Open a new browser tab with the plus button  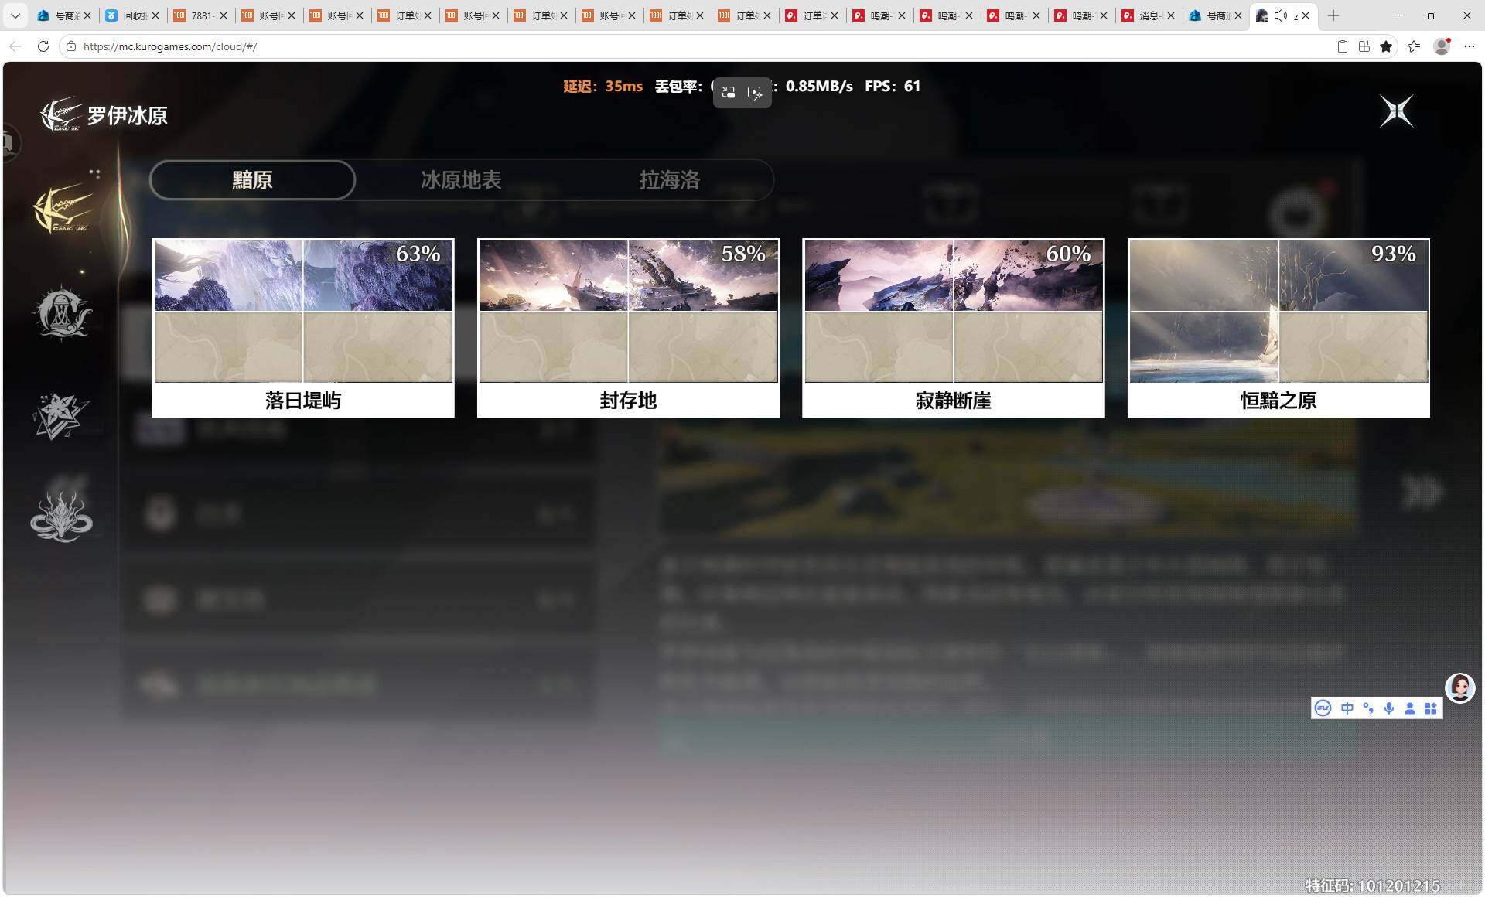pos(1333,15)
